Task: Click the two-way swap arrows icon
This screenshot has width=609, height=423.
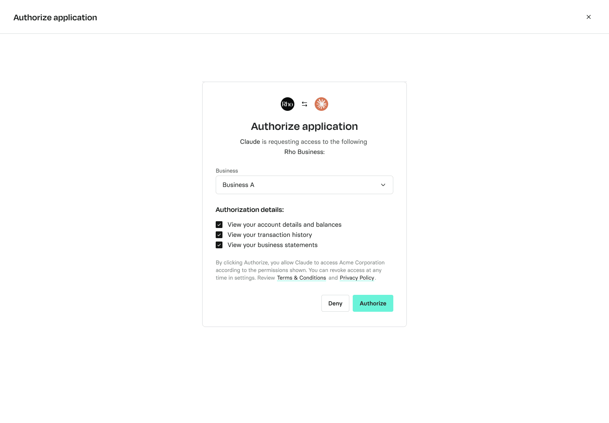Action: pos(304,104)
